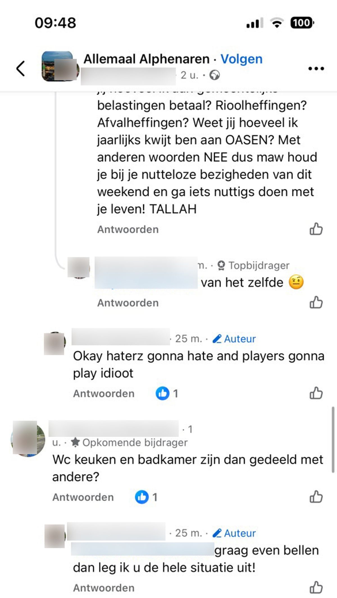337x598 pixels.
Task: Tap the back arrow in the header
Action: tap(21, 68)
